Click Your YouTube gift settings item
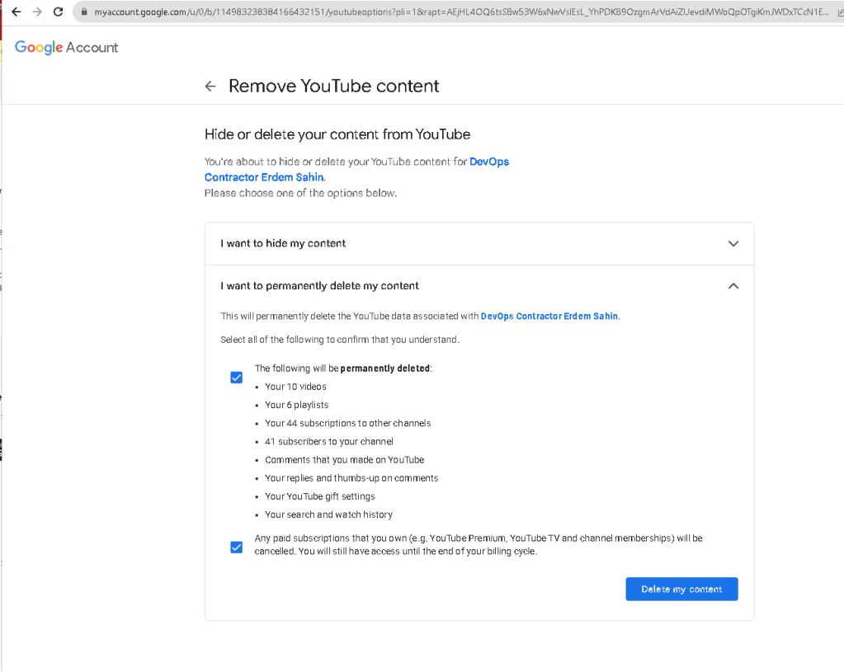Image resolution: width=844 pixels, height=672 pixels. coord(320,496)
